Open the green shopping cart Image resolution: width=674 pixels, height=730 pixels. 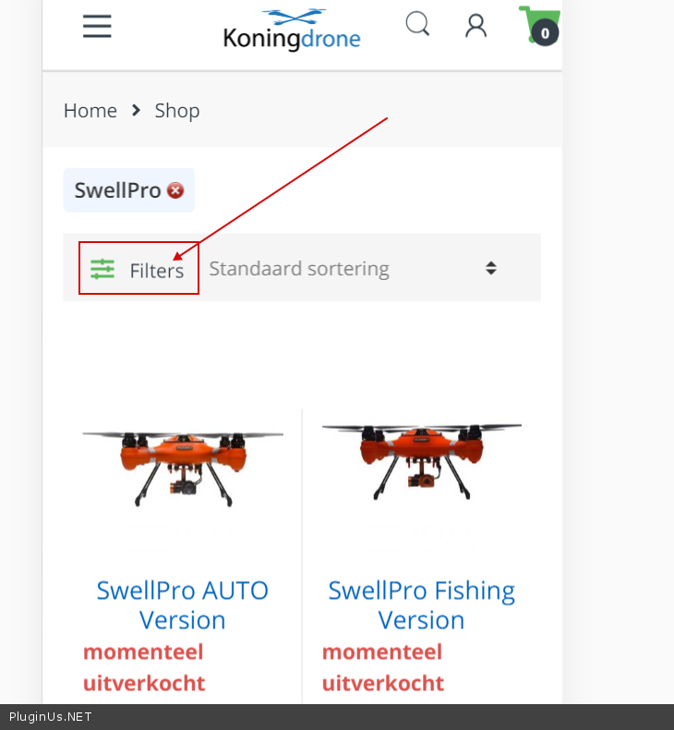tap(538, 26)
